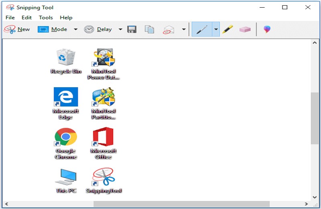Start a new snip with New

point(17,29)
